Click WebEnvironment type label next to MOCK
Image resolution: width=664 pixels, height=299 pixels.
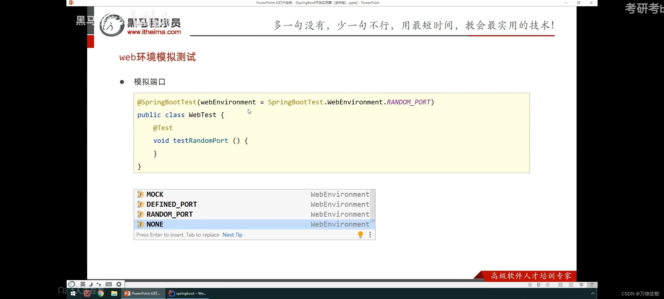click(x=340, y=194)
